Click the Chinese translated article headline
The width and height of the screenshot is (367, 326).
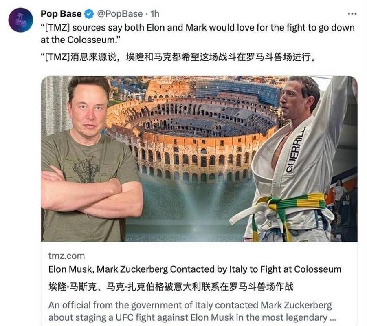[171, 286]
